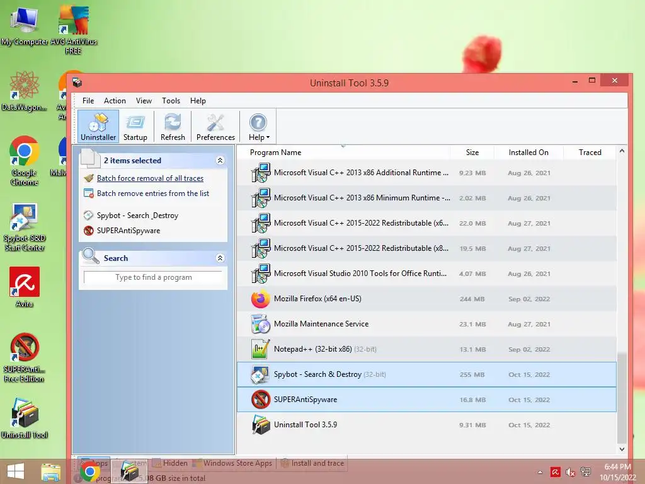The height and width of the screenshot is (484, 645).
Task: Open AVG AntiVirus FREE desktop icon
Action: (x=73, y=31)
